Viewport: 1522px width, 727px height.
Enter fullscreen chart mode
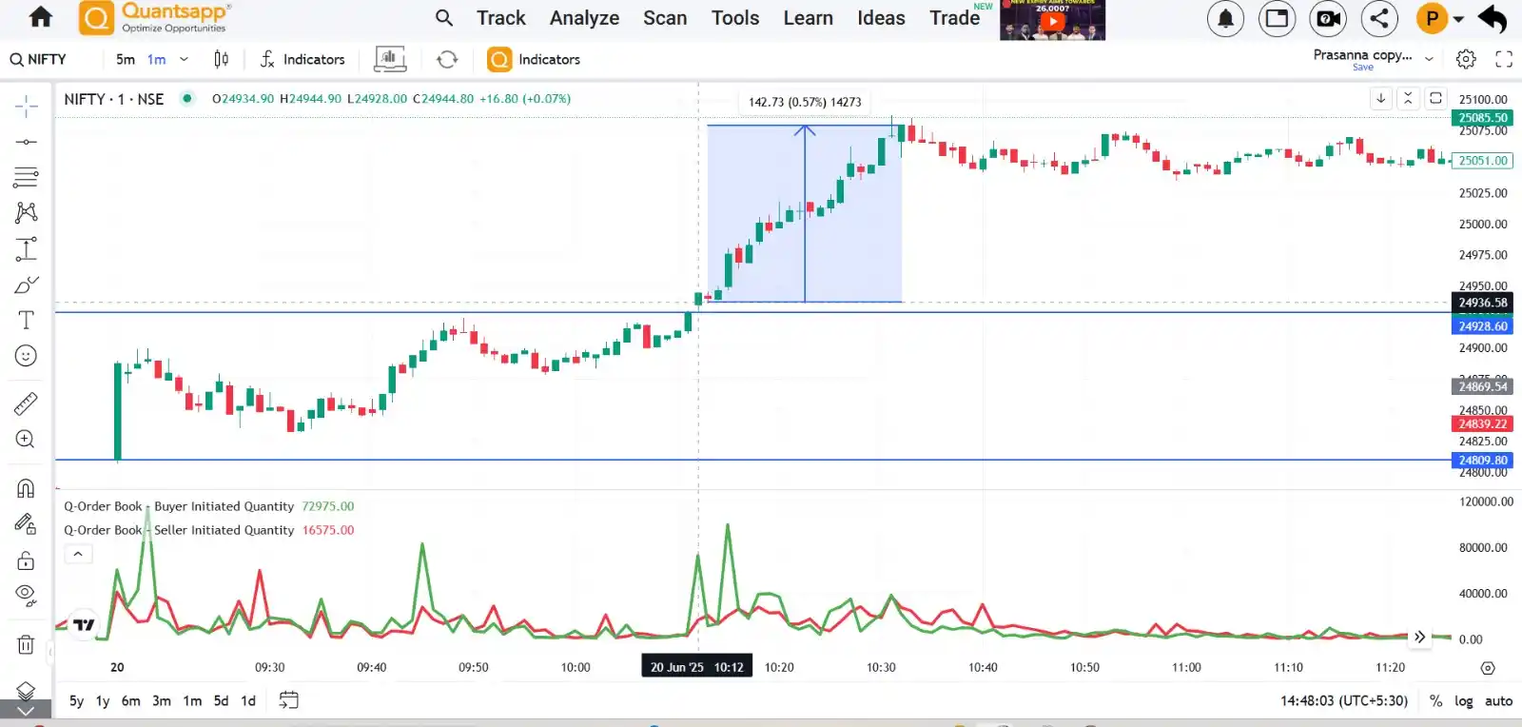tap(1504, 59)
